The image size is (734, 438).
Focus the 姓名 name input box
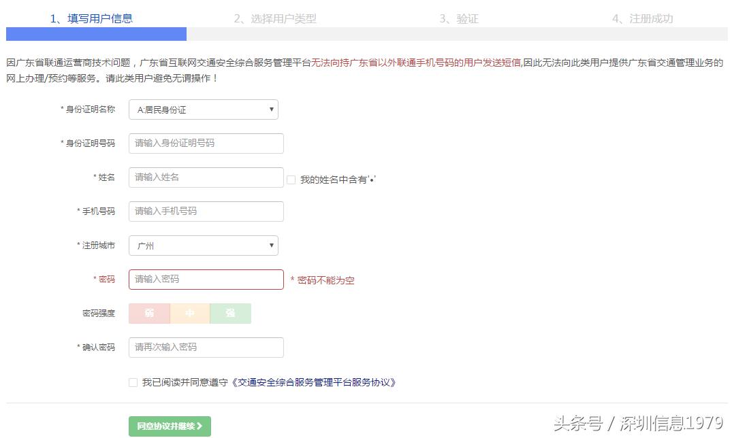click(206, 178)
